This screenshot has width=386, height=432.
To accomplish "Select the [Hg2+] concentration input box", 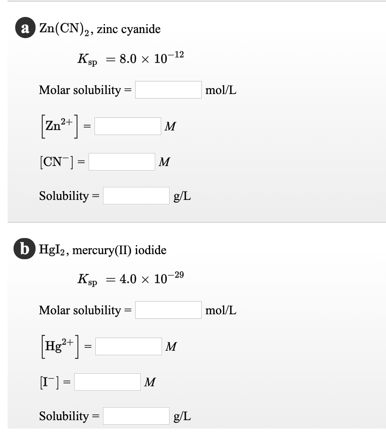I will [x=128, y=346].
